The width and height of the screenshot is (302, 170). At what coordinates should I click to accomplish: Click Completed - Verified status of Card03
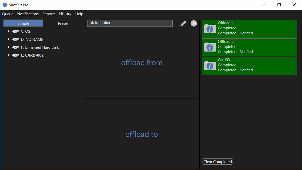click(235, 70)
